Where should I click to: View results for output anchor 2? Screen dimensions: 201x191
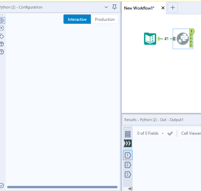click(x=128, y=165)
